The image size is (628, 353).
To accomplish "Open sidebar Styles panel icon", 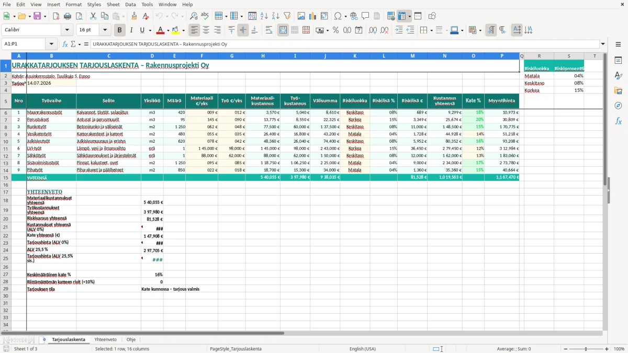I will click(x=618, y=76).
